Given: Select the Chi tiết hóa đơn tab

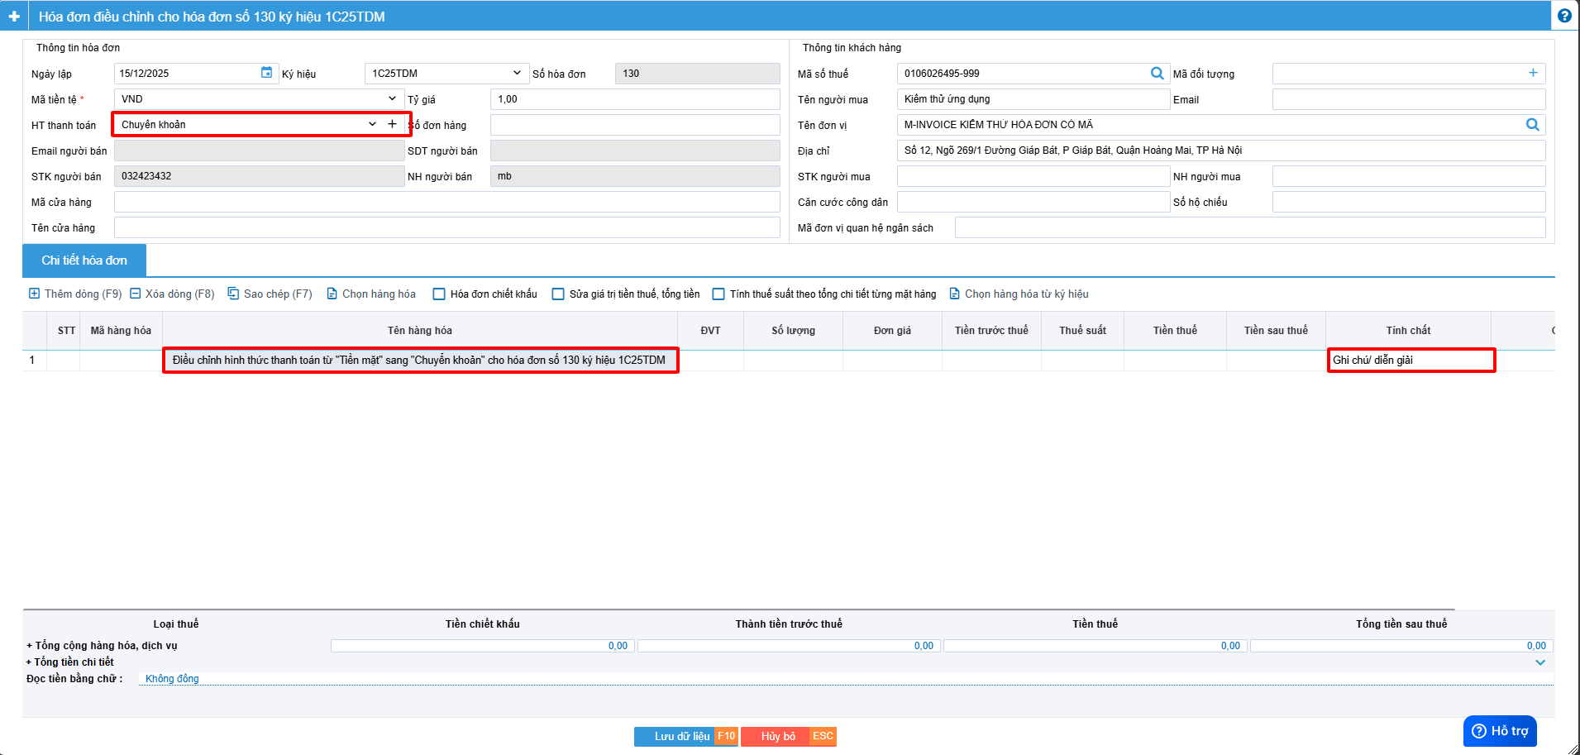Looking at the screenshot, I should point(84,260).
